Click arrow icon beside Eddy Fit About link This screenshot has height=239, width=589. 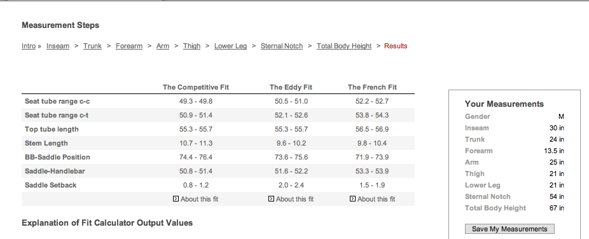pyautogui.click(x=271, y=199)
